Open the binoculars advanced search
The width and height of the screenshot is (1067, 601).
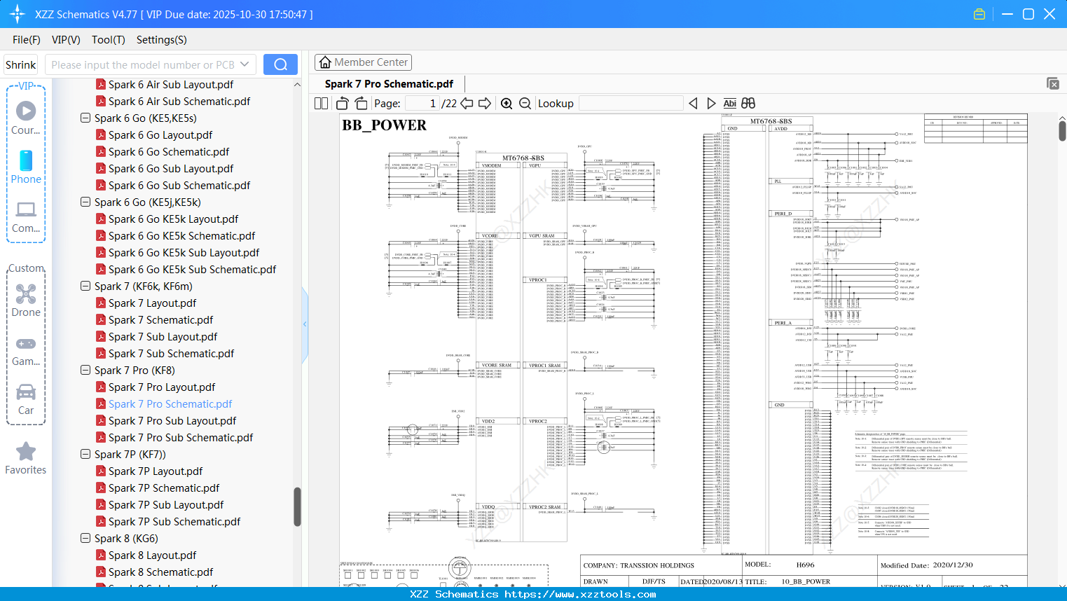[748, 103]
